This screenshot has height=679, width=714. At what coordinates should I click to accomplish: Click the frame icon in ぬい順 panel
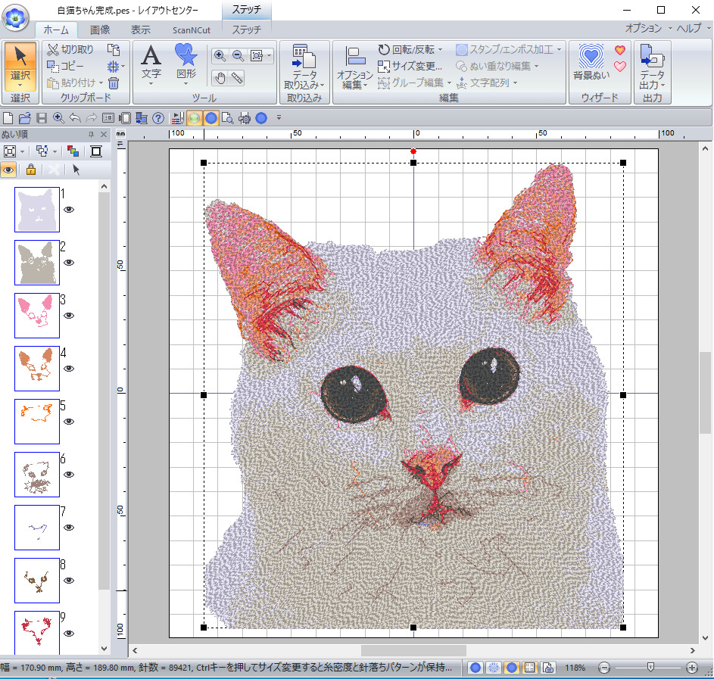pyautogui.click(x=96, y=151)
